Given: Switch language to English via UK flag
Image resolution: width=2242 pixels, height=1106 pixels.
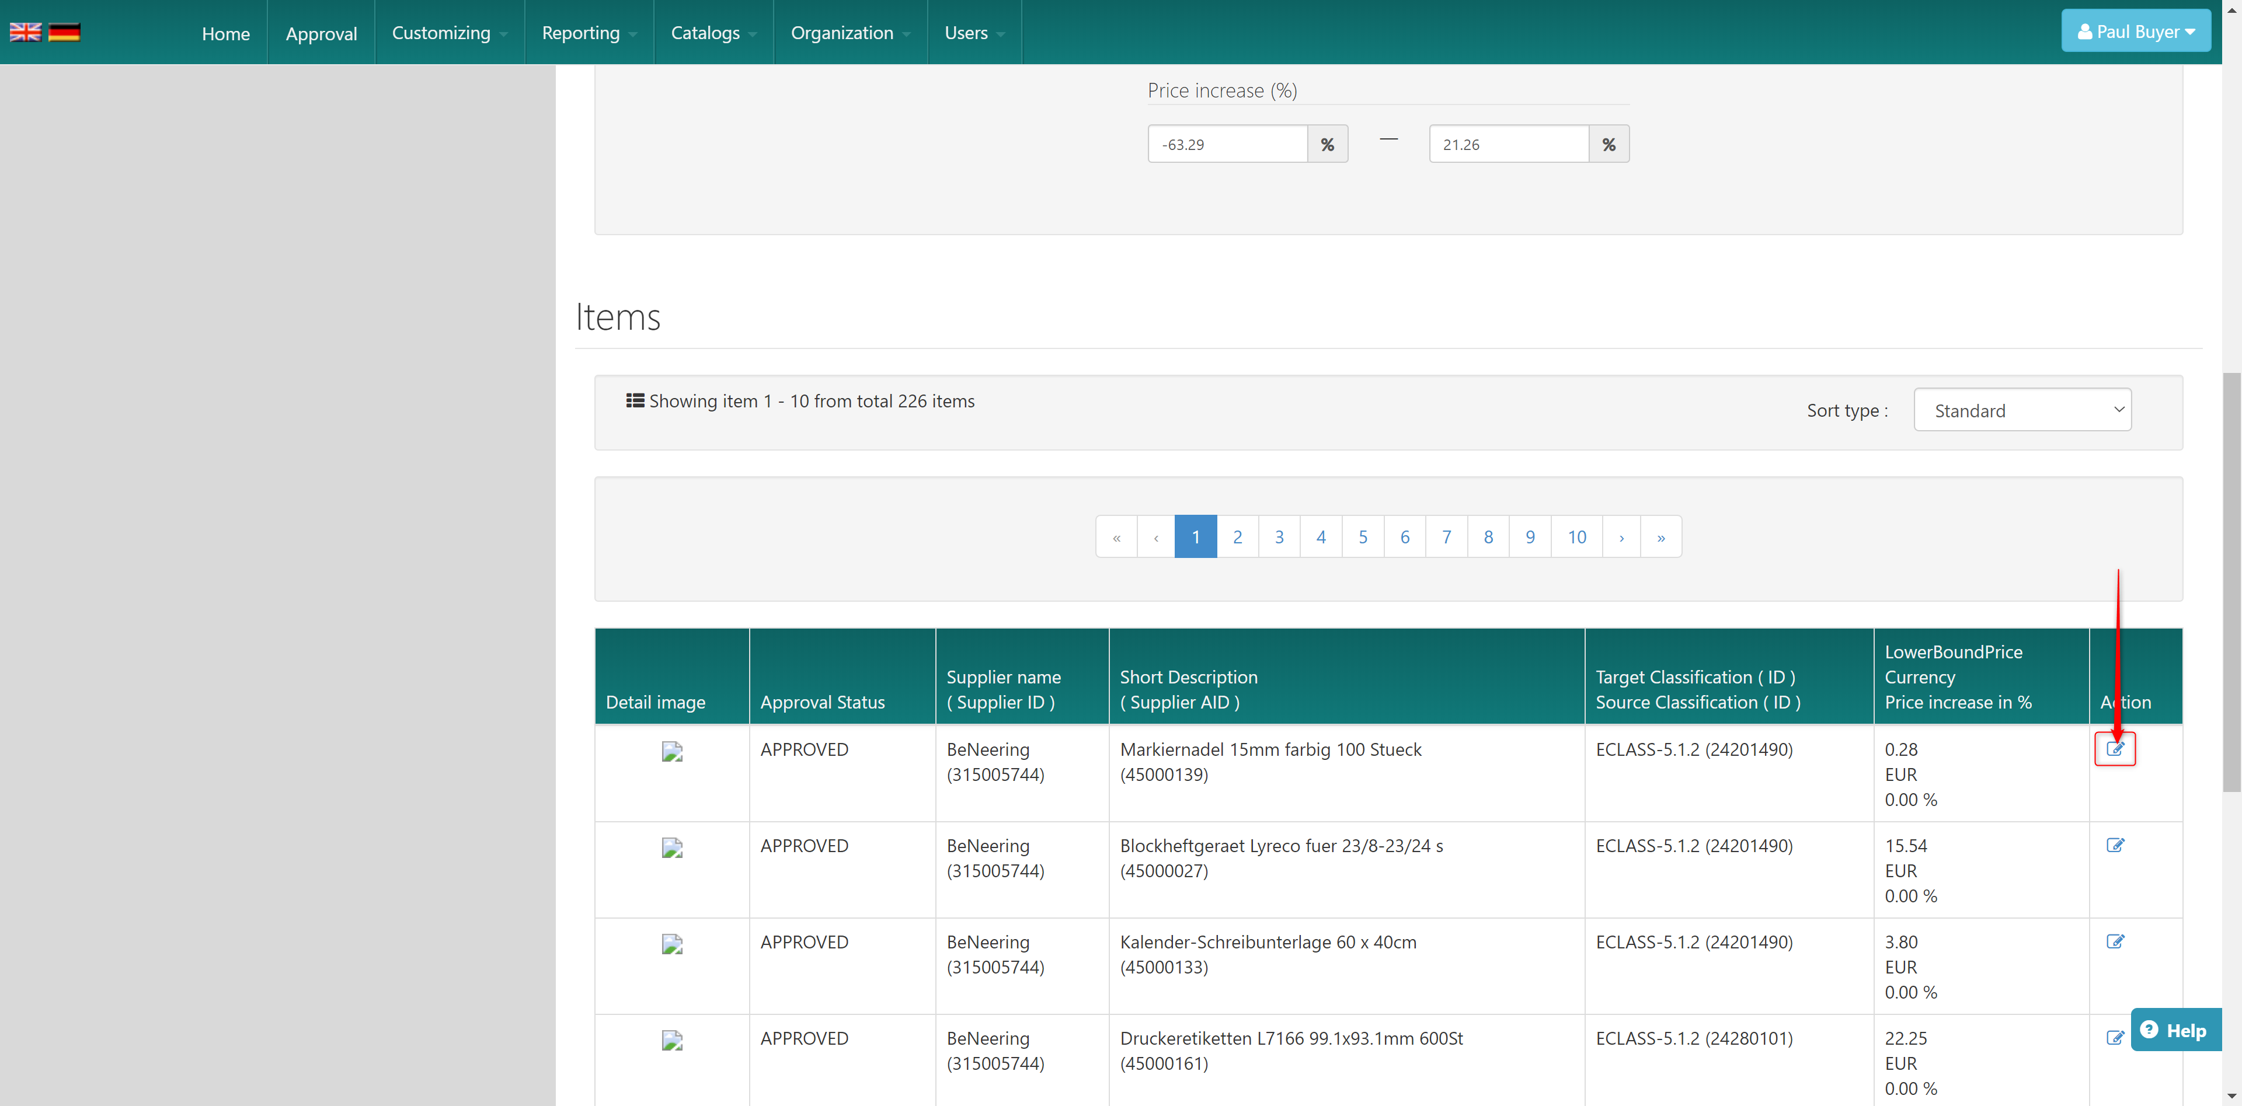Looking at the screenshot, I should 25,32.
